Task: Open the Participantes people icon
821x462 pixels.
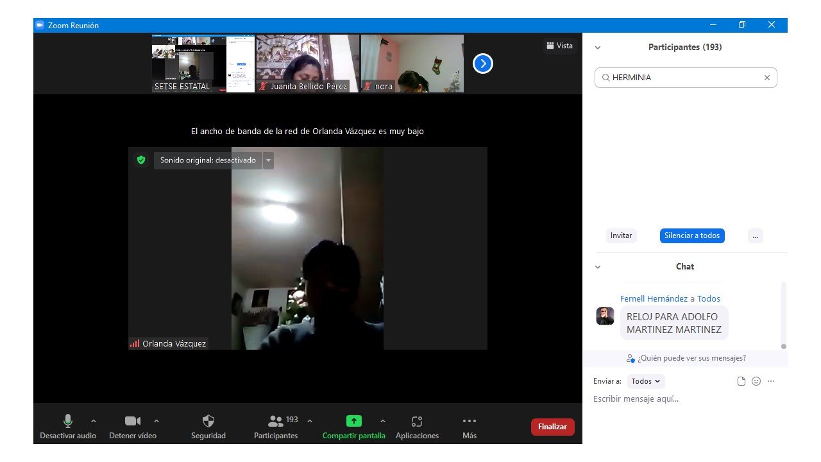Action: (276, 421)
